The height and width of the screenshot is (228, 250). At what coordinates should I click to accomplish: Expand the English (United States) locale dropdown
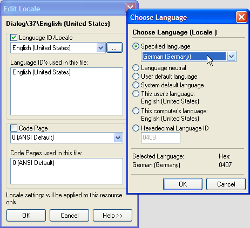pyautogui.click(x=100, y=48)
